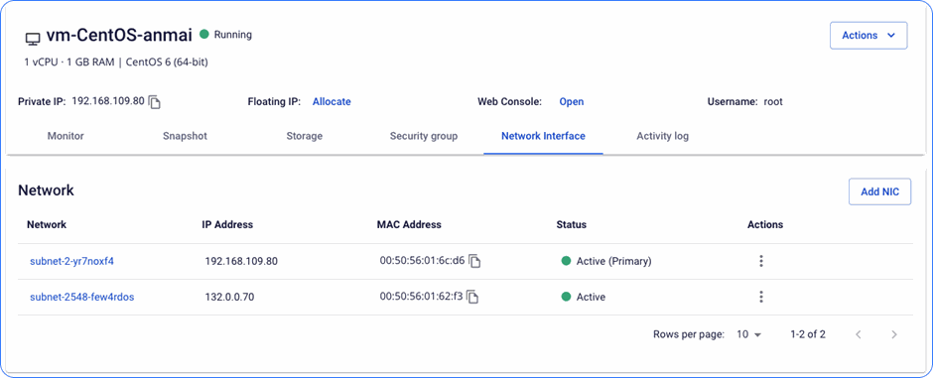Copy MAC address 00:50:56:01:62:f3
The width and height of the screenshot is (933, 378).
[x=472, y=298]
